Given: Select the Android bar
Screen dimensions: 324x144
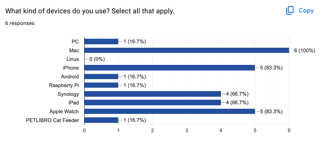Looking at the screenshot, I should (101, 77).
